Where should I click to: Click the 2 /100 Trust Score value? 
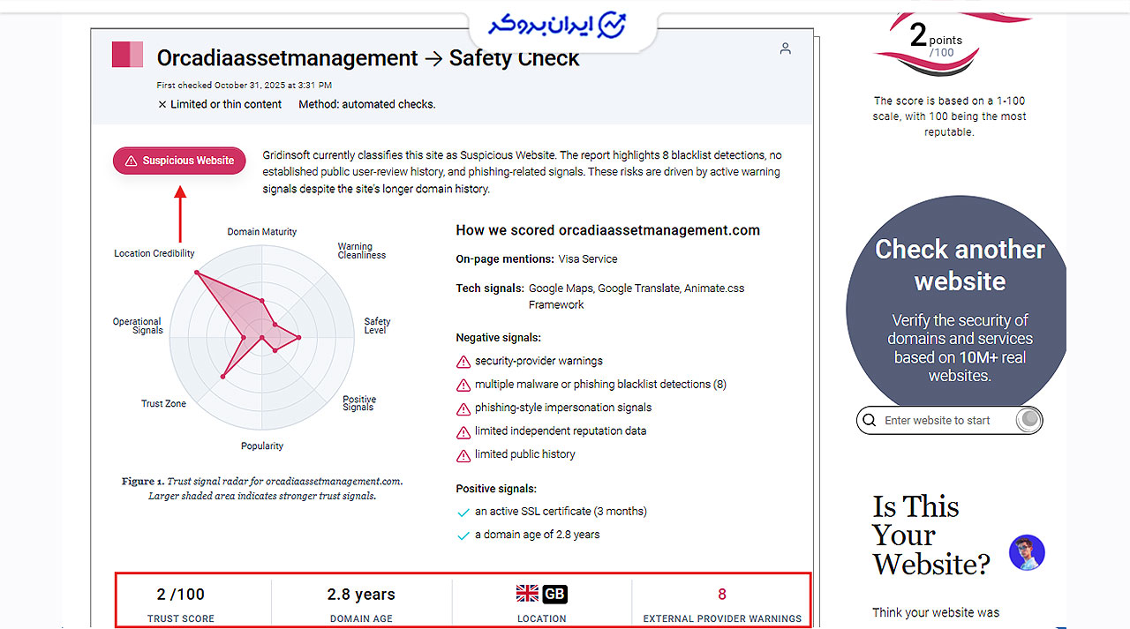click(181, 595)
